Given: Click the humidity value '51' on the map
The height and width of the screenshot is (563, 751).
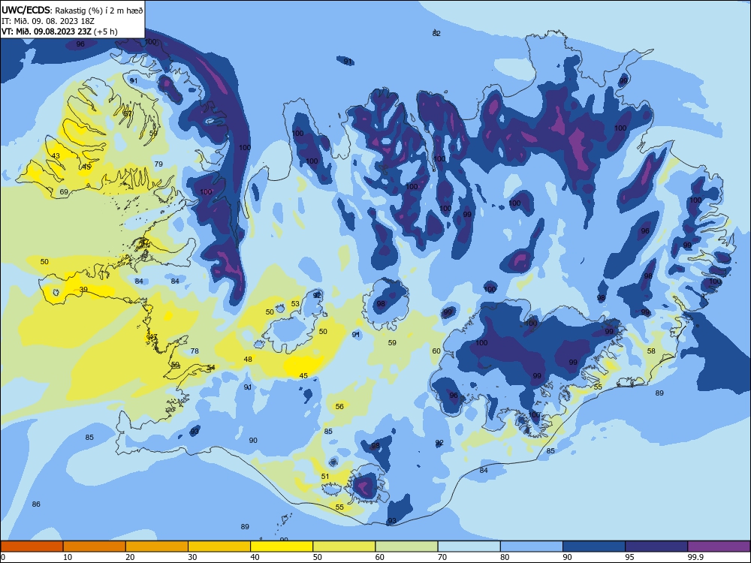Looking at the screenshot, I should (x=325, y=477).
